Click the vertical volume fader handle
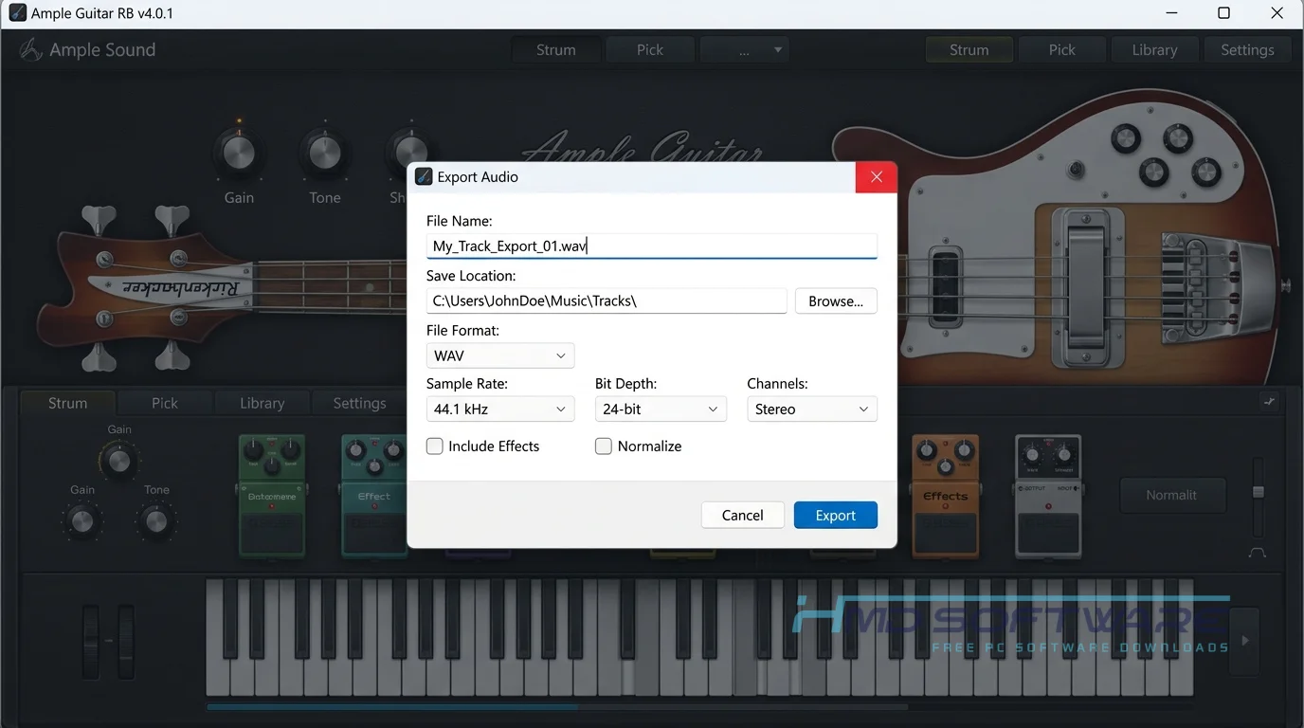 1258,492
